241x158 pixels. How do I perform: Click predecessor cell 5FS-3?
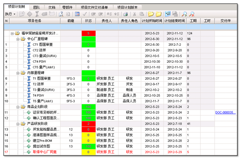(x=71, y=101)
